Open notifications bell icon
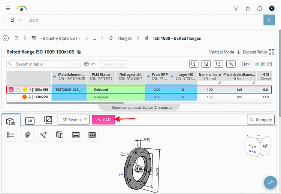281x194 pixels. 260,8
